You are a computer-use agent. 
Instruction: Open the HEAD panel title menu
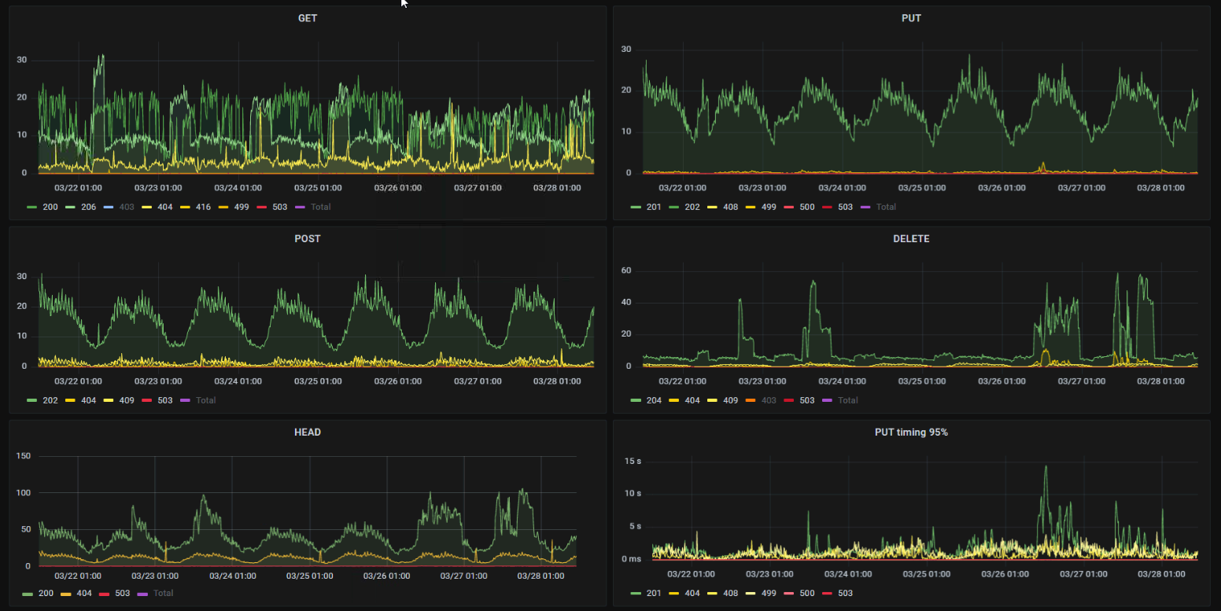click(308, 432)
